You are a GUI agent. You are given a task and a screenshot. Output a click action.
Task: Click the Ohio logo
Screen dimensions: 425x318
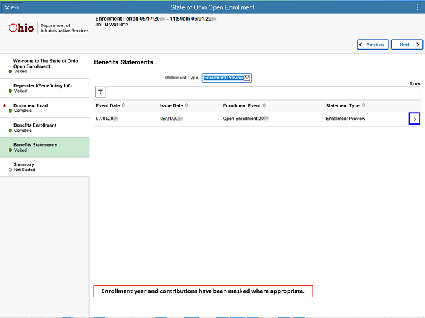pos(21,28)
